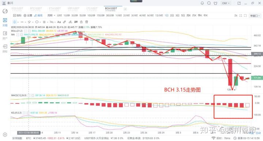Expand the 周期 period dropdown

tap(51, 15)
